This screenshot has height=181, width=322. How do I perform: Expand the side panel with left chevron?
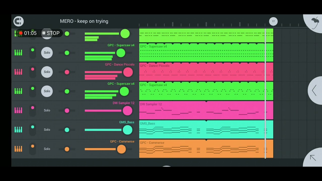pyautogui.click(x=314, y=90)
